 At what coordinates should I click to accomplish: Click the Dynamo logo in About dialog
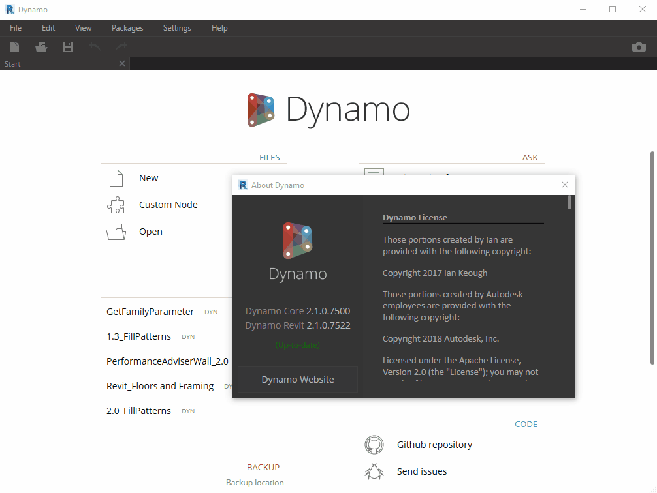tap(298, 240)
